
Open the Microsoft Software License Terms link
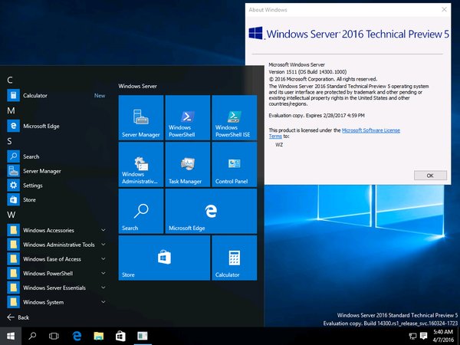(370, 131)
